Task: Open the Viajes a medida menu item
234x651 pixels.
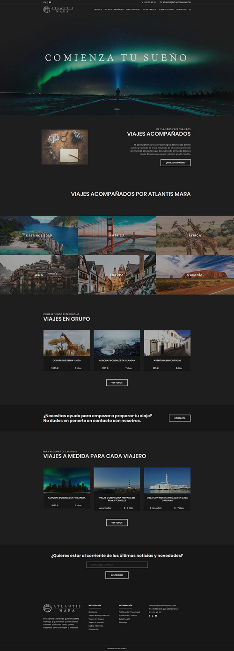Action: click(149, 9)
